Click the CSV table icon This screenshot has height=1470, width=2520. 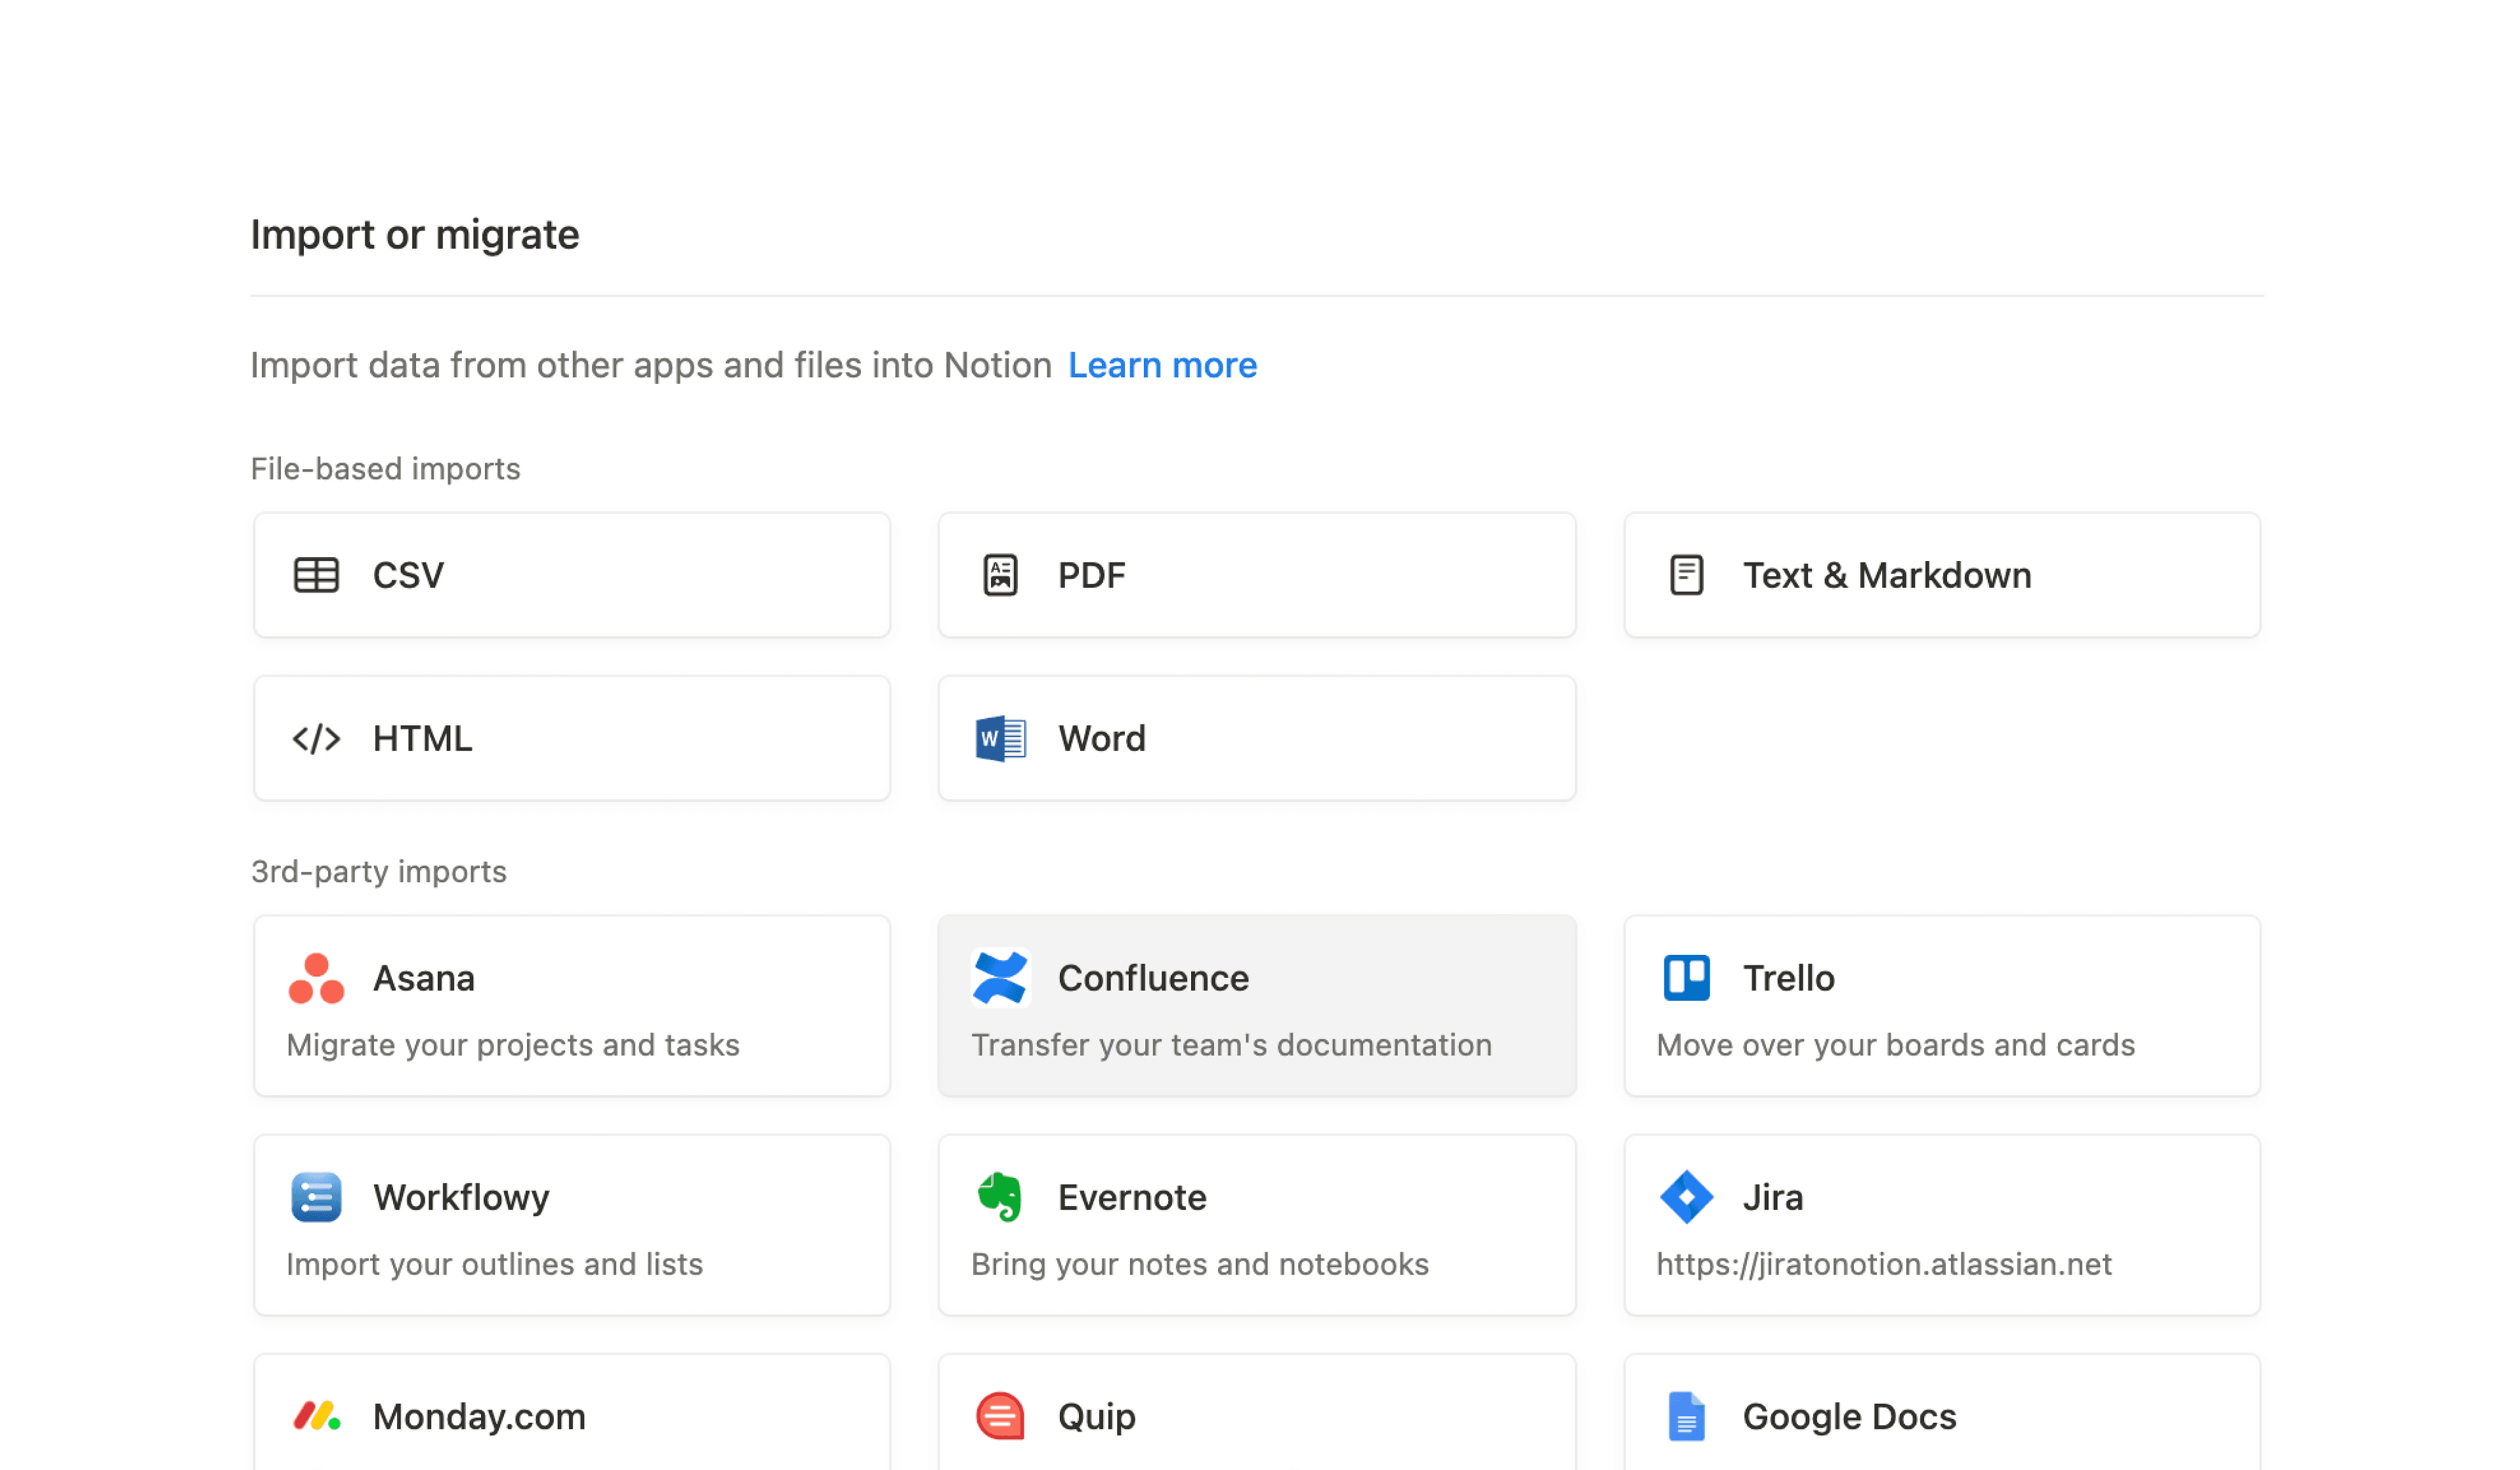[x=316, y=575]
